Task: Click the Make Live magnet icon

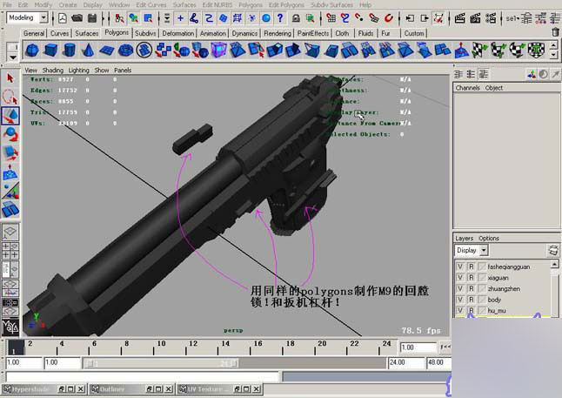Action: 389,18
